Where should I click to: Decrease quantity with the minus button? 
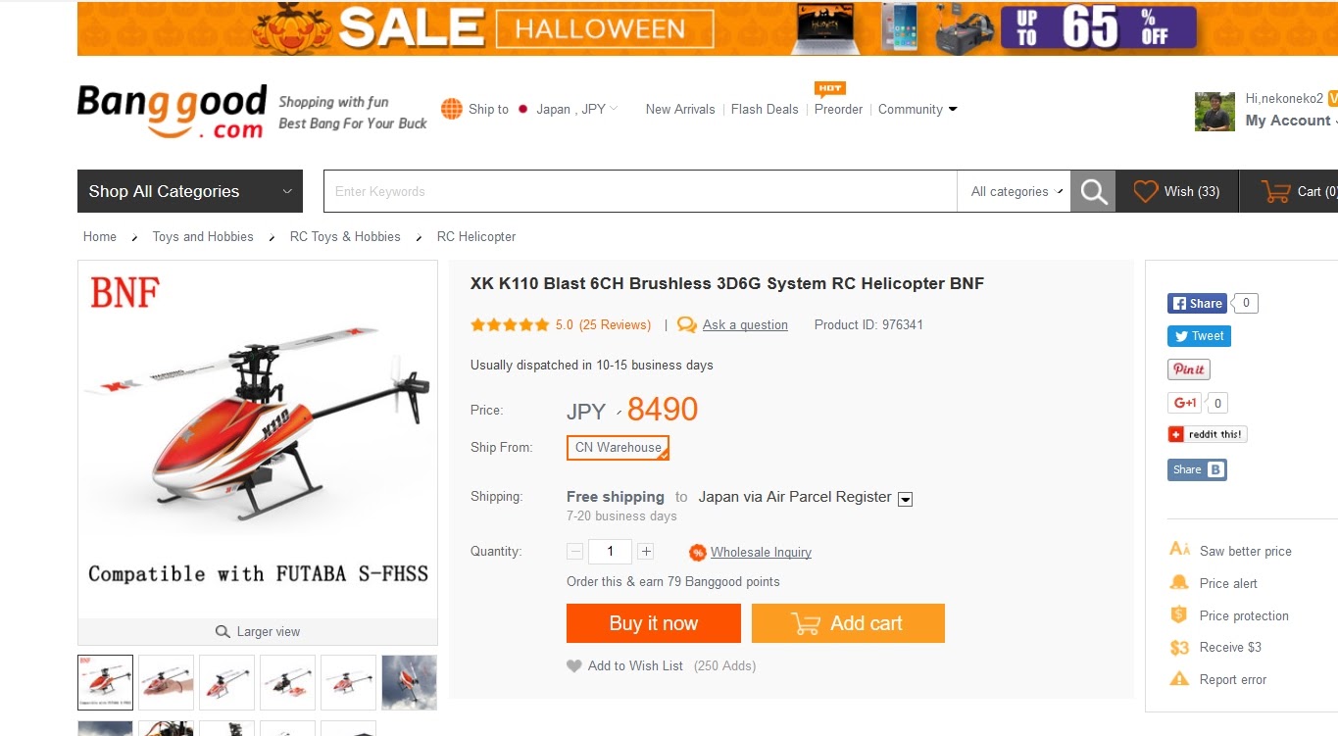coord(575,552)
